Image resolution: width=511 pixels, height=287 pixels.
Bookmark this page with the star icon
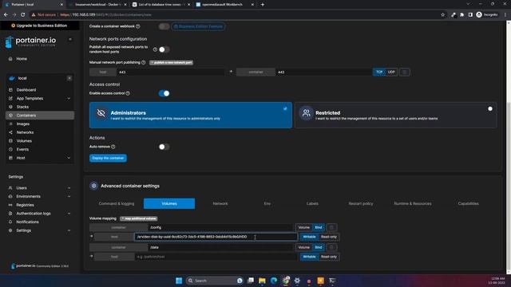[x=442, y=14]
